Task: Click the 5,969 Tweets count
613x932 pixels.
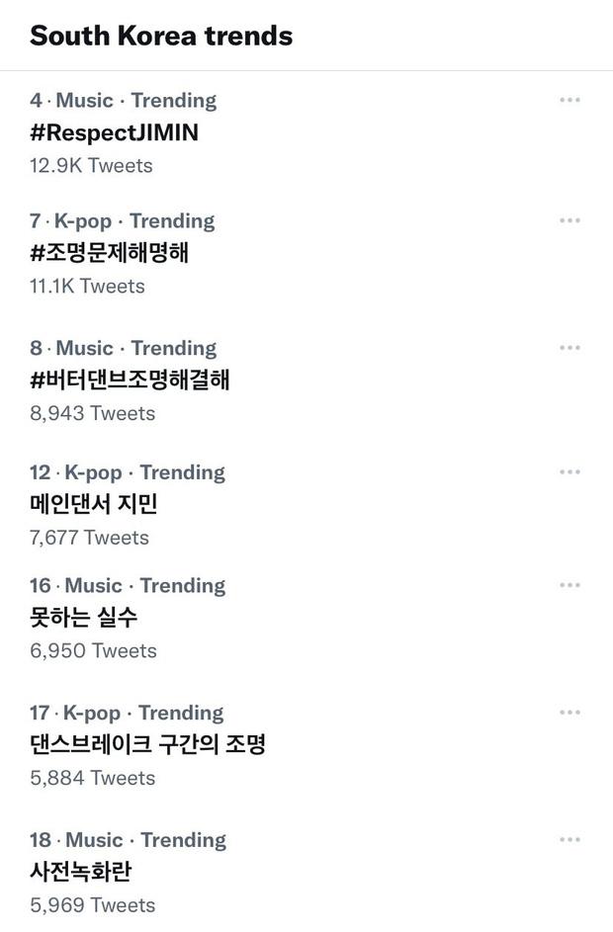Action: (92, 905)
